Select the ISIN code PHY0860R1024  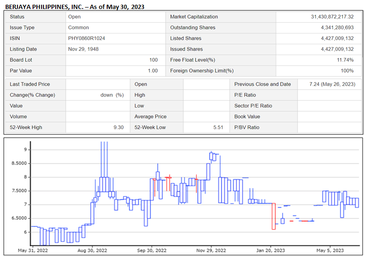(86, 38)
